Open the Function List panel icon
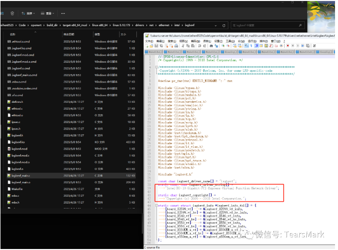 click(x=271, y=45)
